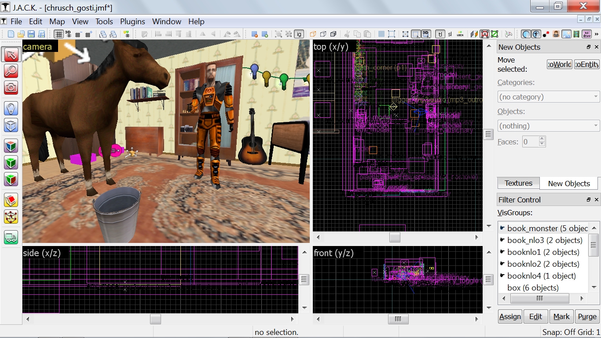
Task: Expand toolbar overflow chevron
Action: (x=596, y=34)
